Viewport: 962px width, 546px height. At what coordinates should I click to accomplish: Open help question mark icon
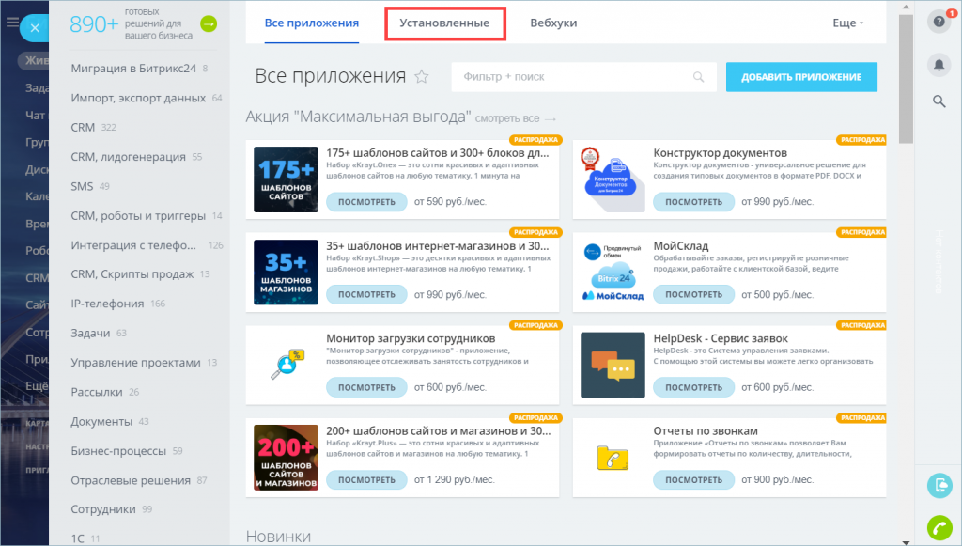[939, 23]
